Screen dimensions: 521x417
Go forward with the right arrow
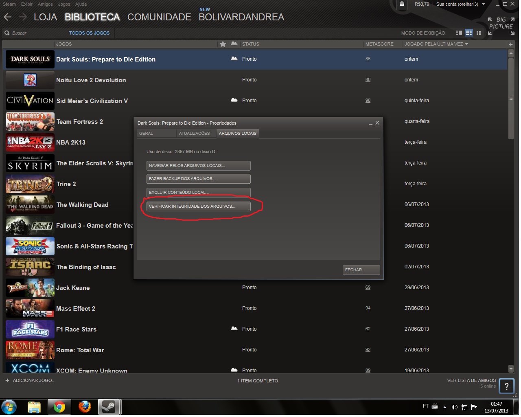coord(23,17)
